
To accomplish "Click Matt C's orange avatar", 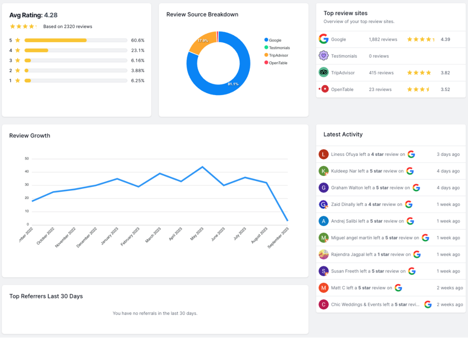I will click(323, 288).
